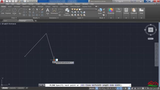Image resolution: width=160 pixels, height=90 pixels.
Task: Click the search keyword input field
Action: coord(101,1)
